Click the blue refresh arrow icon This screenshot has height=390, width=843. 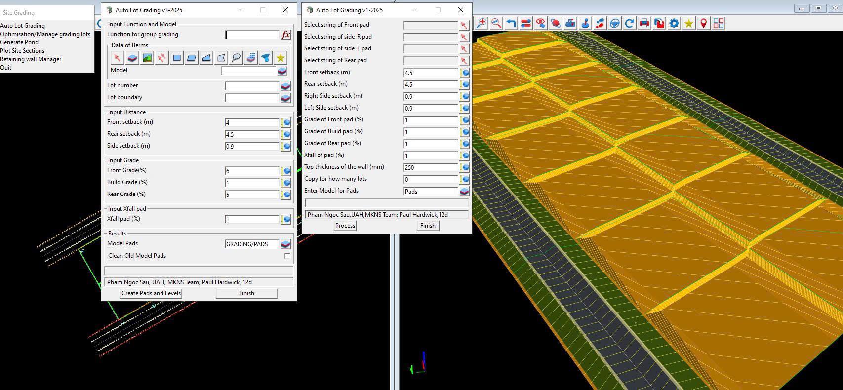(x=630, y=23)
